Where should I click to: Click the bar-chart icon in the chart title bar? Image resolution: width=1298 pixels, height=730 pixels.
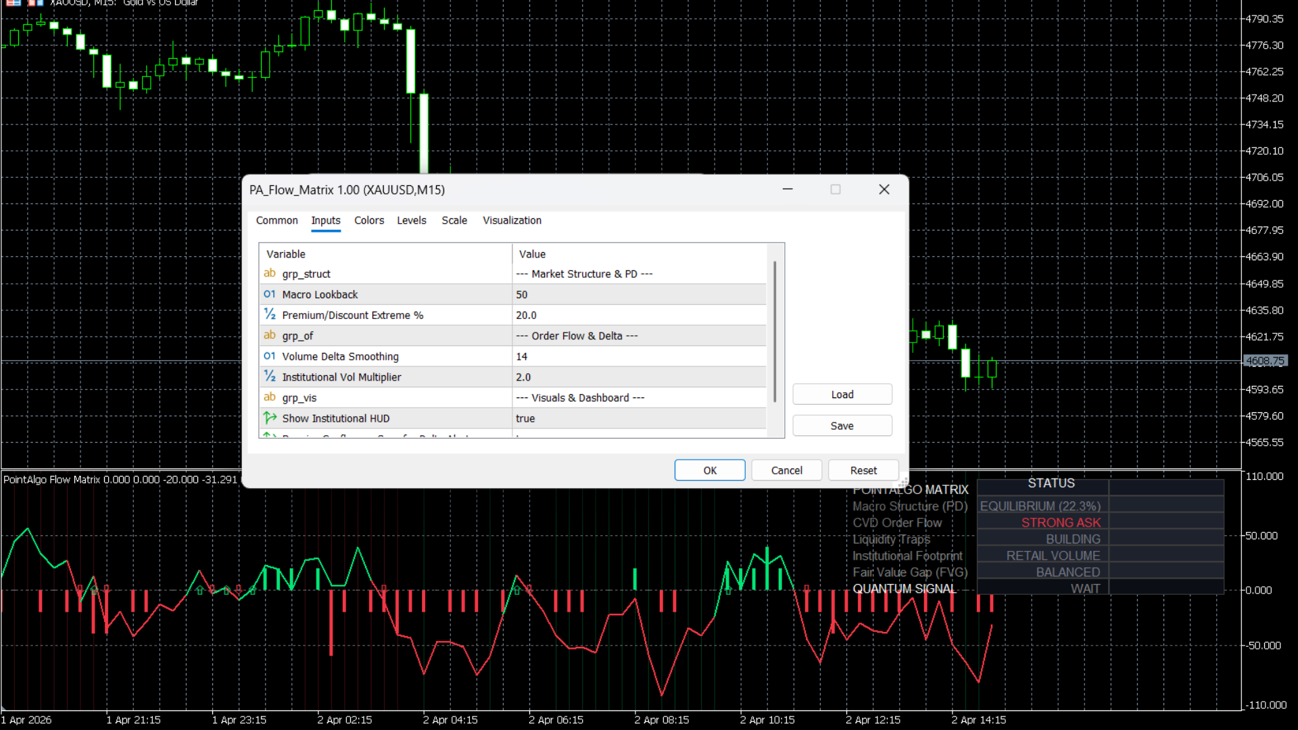pyautogui.click(x=13, y=3)
